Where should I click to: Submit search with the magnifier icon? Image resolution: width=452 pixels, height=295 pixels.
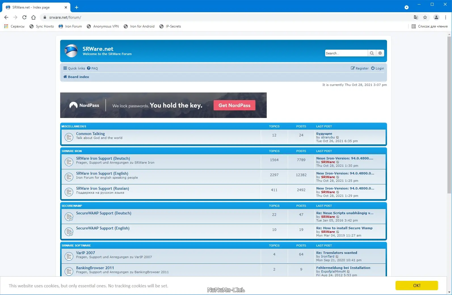tap(372, 53)
